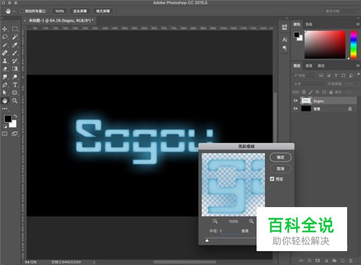Create a new group folder icon

point(334,261)
